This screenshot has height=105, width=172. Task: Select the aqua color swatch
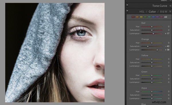click(149, 17)
